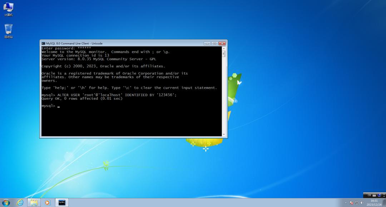The image size is (386, 207).
Task: Open language bar keyboard icon
Action: pos(374,196)
